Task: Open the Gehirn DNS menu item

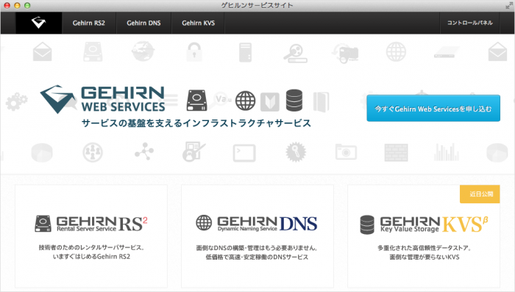Action: click(x=144, y=23)
